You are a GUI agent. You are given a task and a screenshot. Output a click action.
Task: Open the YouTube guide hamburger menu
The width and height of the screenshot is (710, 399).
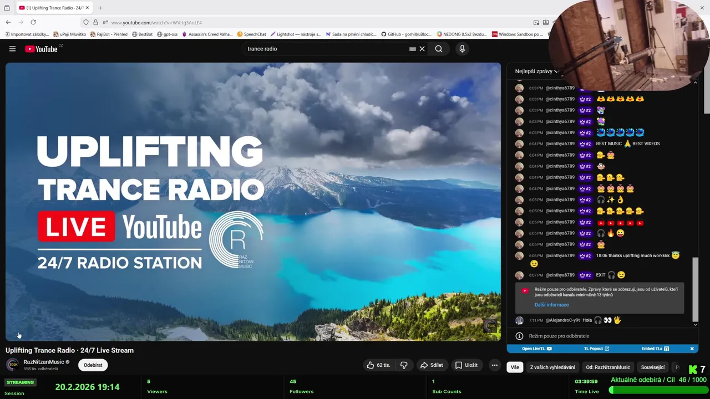click(12, 49)
